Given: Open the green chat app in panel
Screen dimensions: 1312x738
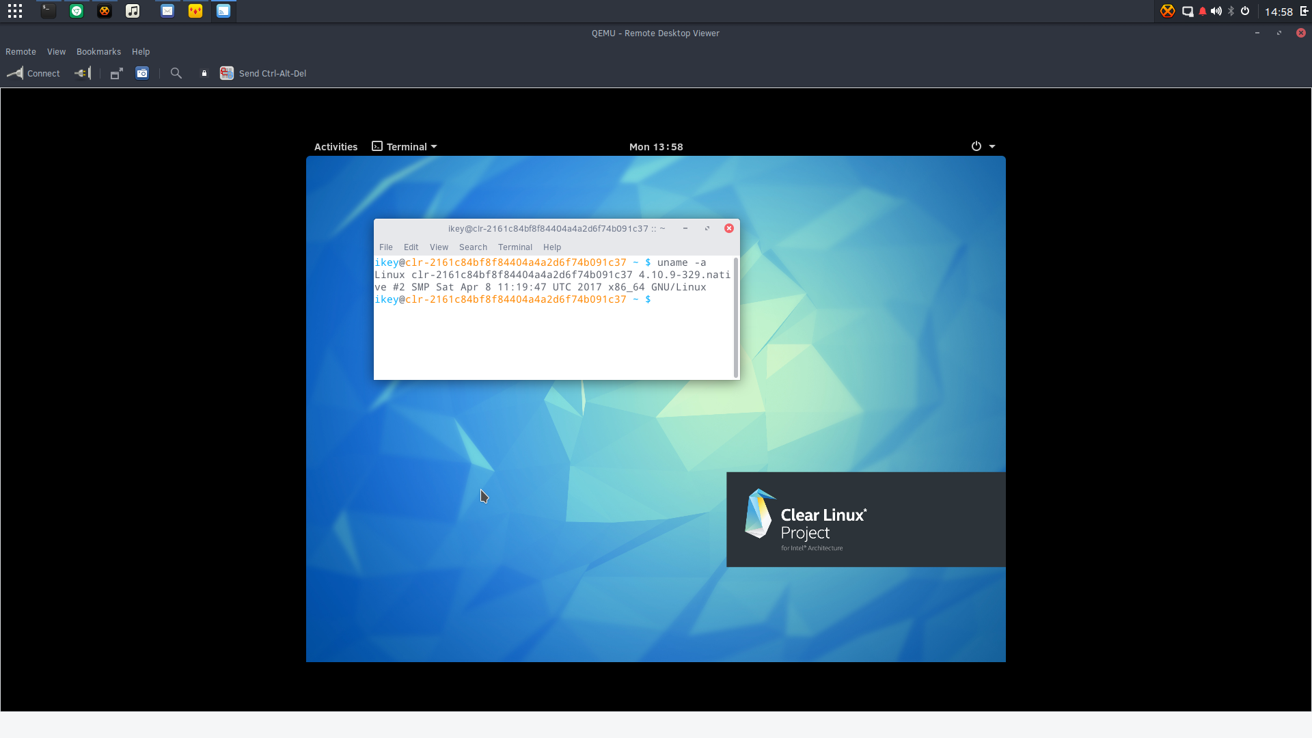Looking at the screenshot, I should click(77, 11).
